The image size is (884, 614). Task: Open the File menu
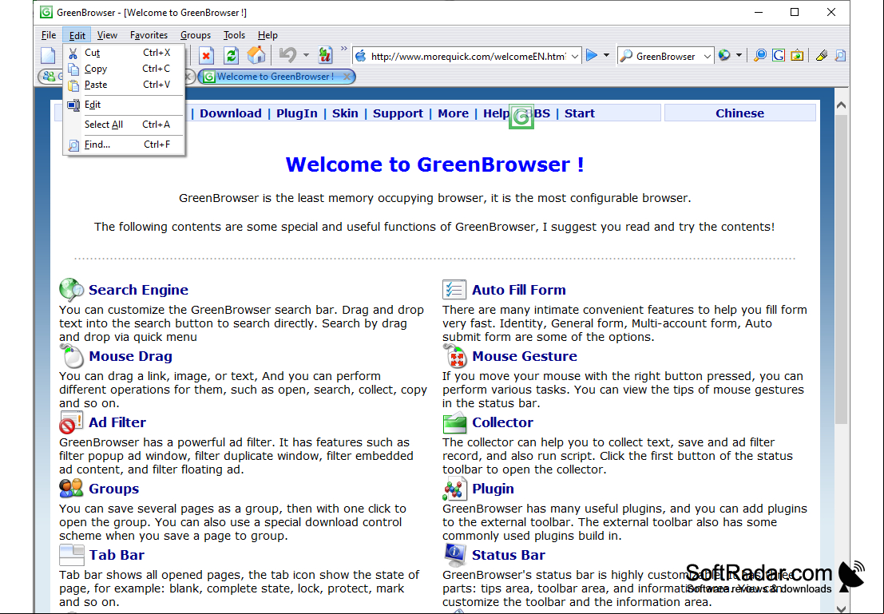click(x=49, y=35)
